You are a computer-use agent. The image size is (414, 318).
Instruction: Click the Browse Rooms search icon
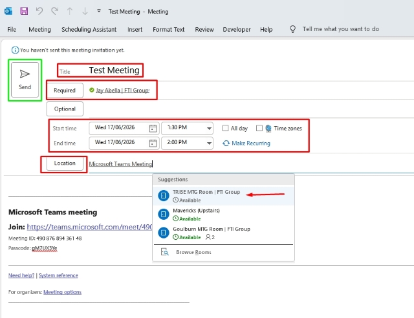coord(165,252)
